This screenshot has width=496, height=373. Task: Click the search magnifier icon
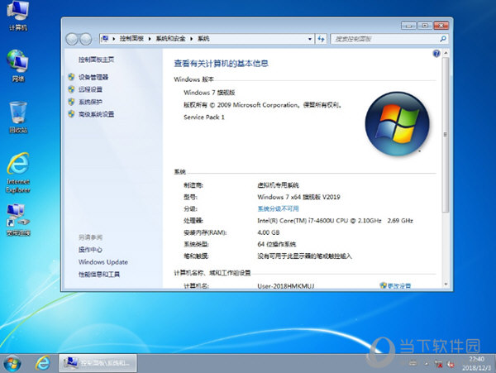[x=443, y=39]
